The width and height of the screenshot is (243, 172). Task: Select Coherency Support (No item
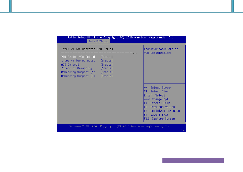click(x=78, y=72)
